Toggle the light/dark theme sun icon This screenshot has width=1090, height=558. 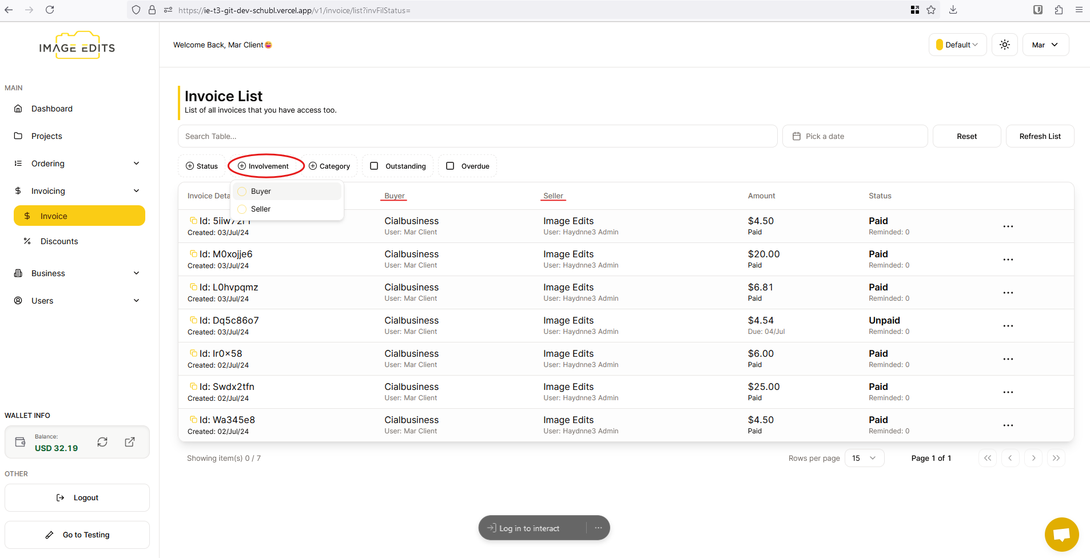pyautogui.click(x=1004, y=45)
